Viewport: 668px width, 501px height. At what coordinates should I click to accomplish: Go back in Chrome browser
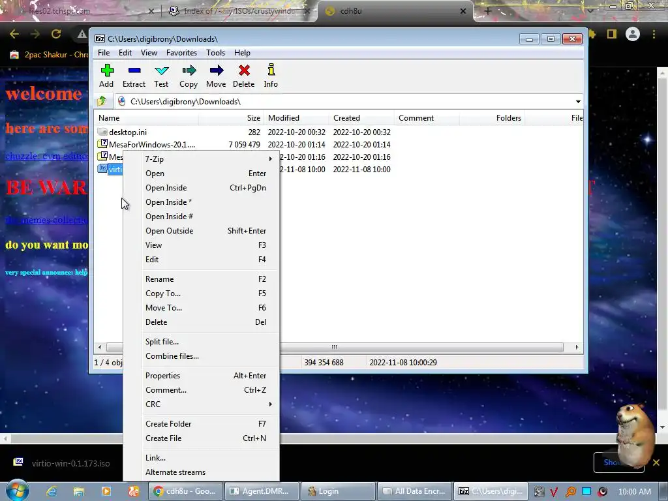14,34
